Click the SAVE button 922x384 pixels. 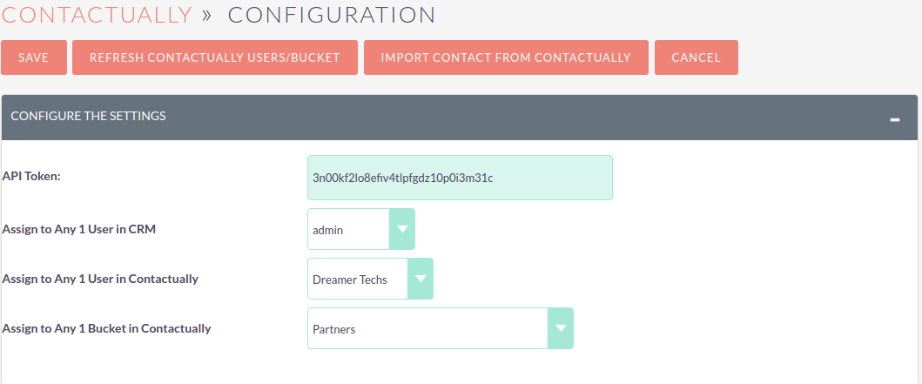click(x=33, y=57)
